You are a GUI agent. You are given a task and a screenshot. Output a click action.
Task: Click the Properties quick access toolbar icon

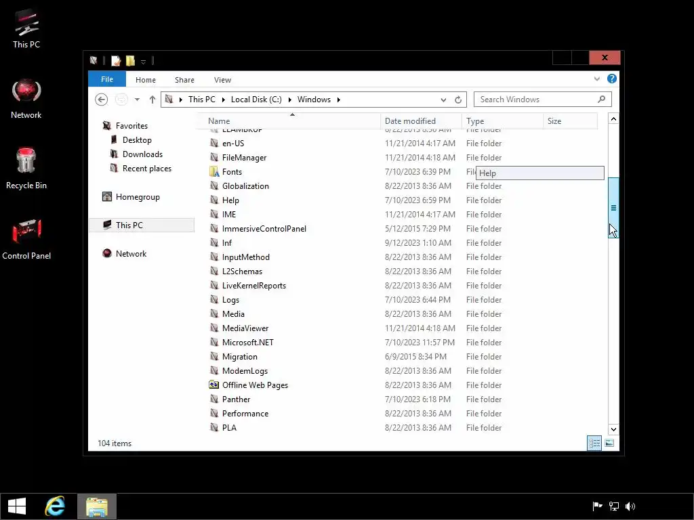coord(116,61)
